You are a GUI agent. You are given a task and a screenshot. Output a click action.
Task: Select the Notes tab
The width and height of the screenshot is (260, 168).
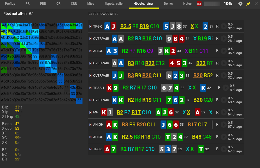[x=187, y=4]
